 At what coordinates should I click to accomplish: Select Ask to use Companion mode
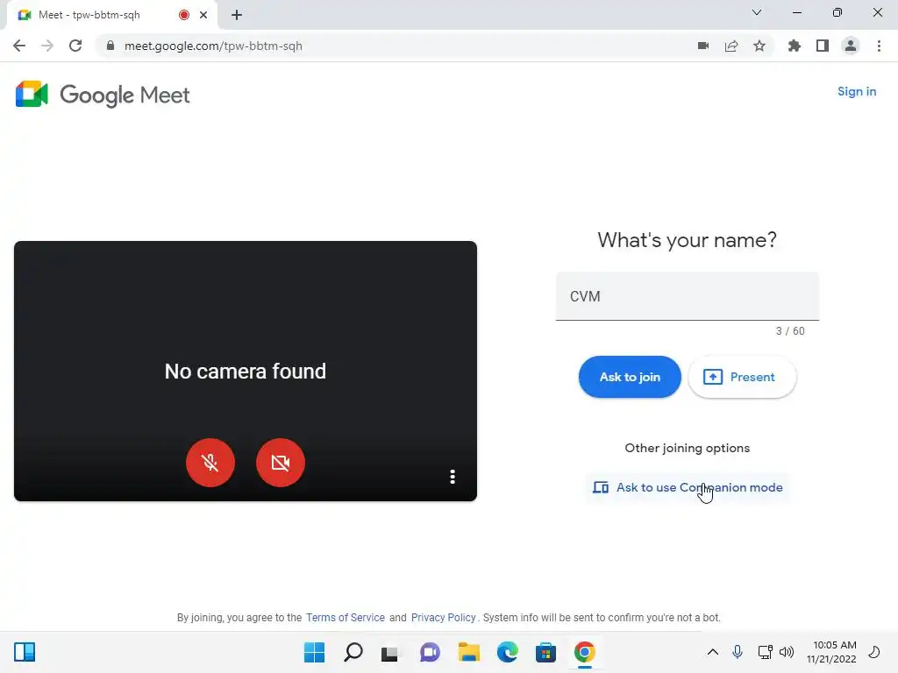pos(688,487)
